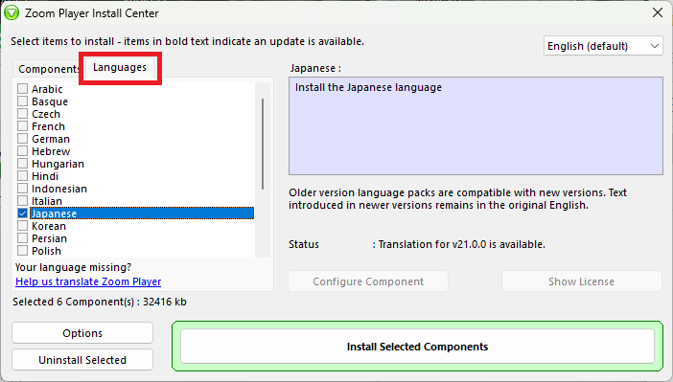The height and width of the screenshot is (382, 673).
Task: Check the Hungarian checkbox
Action: coord(22,164)
